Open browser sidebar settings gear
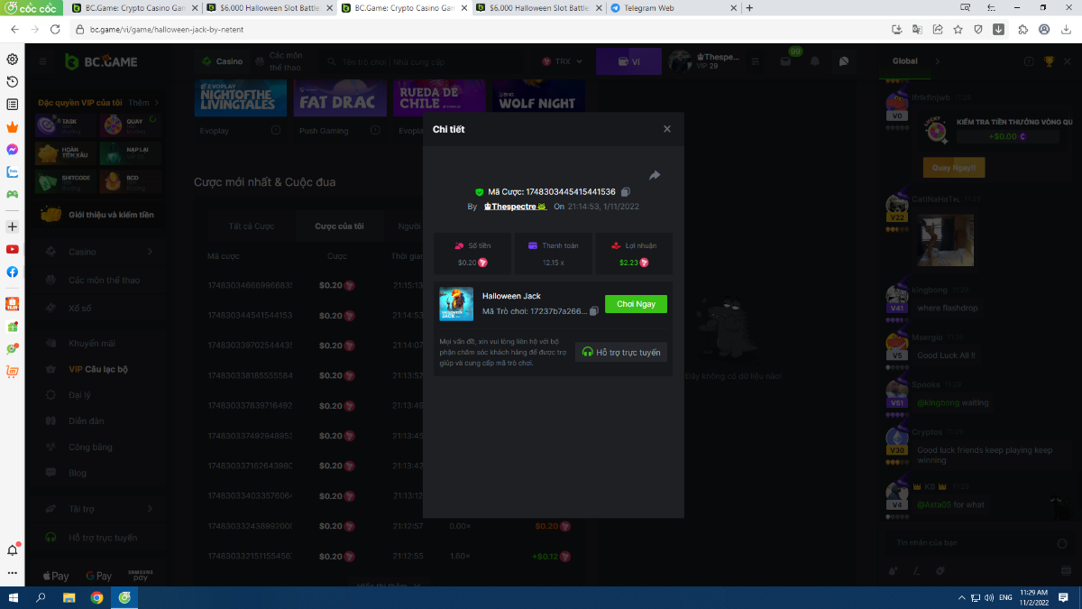1082x609 pixels. [x=13, y=60]
